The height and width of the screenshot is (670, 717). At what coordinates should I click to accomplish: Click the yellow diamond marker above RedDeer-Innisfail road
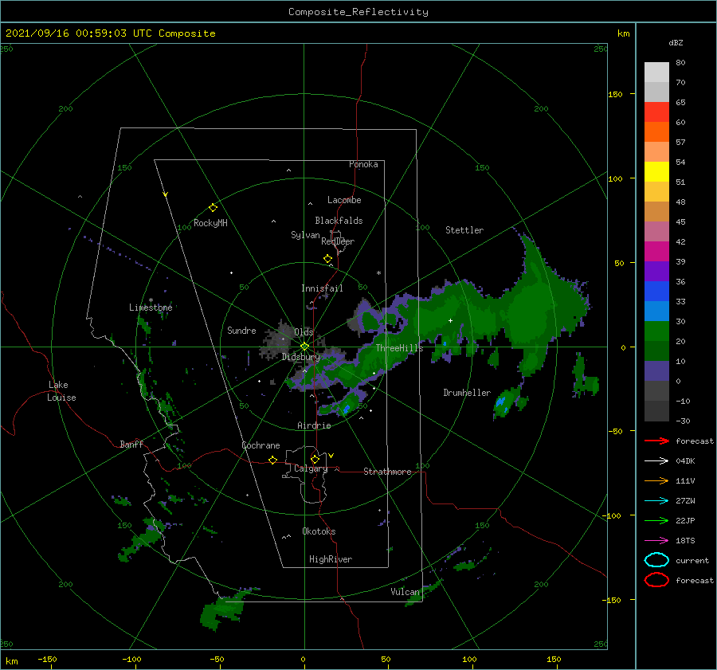pos(328,259)
